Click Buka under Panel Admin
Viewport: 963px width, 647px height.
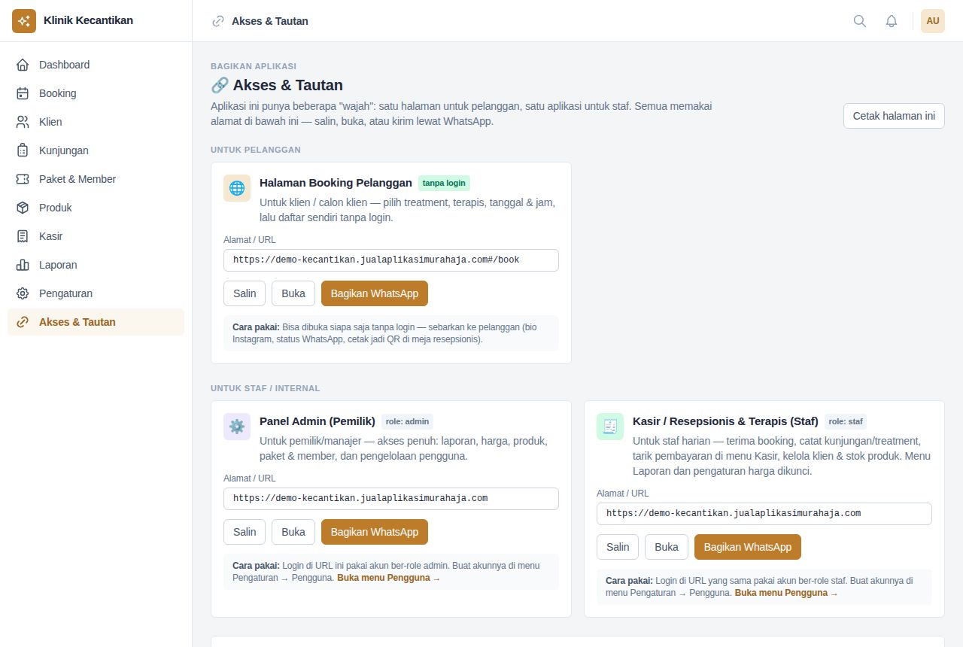coord(293,532)
